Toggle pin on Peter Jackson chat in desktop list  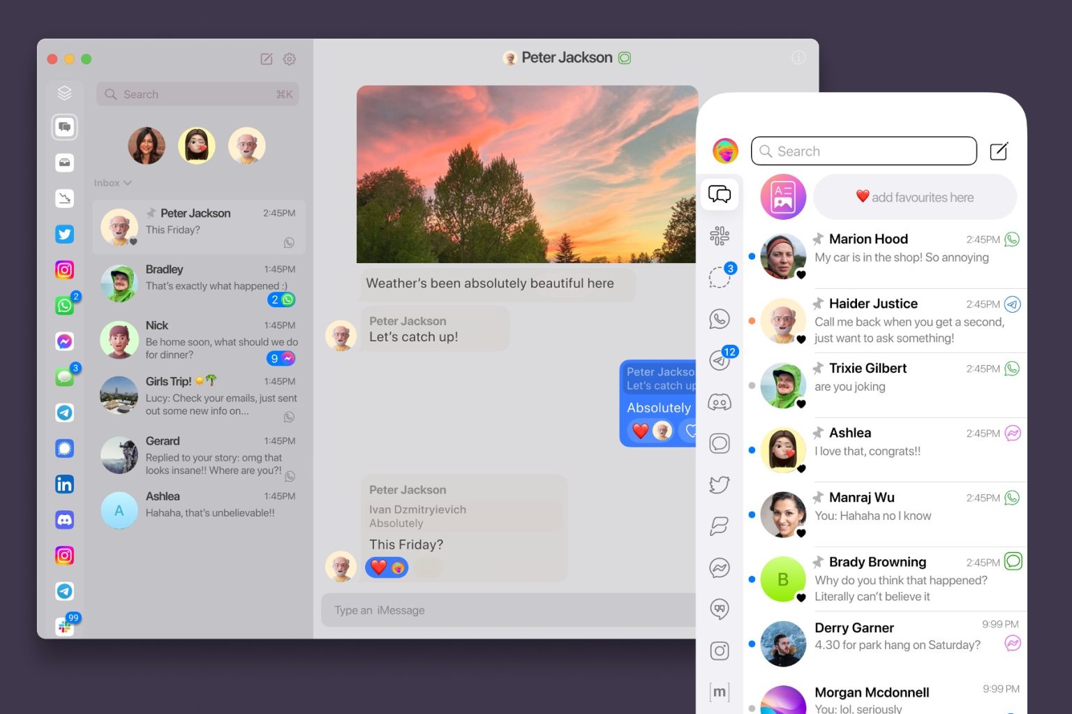(151, 213)
